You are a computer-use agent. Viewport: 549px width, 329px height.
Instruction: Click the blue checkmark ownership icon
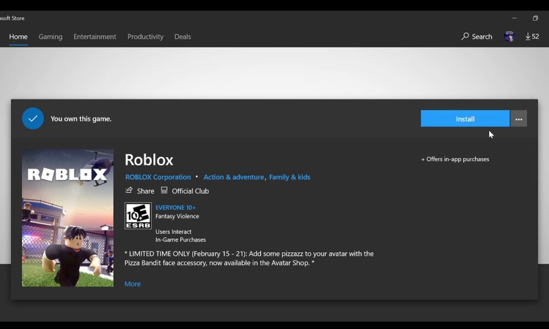pyautogui.click(x=33, y=118)
